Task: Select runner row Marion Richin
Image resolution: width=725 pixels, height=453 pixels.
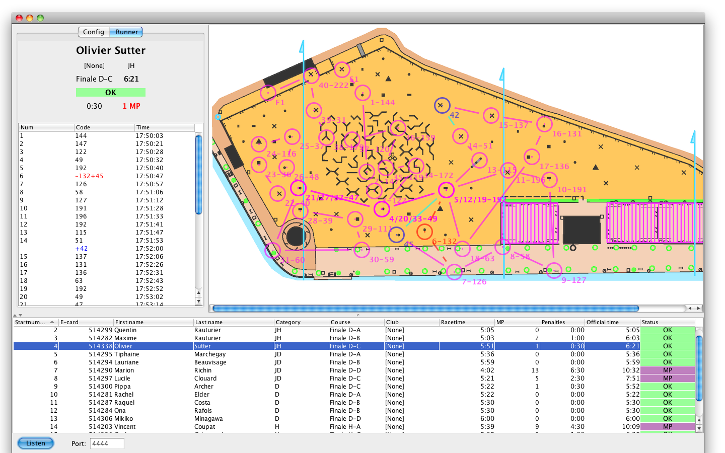Action: coord(354,370)
